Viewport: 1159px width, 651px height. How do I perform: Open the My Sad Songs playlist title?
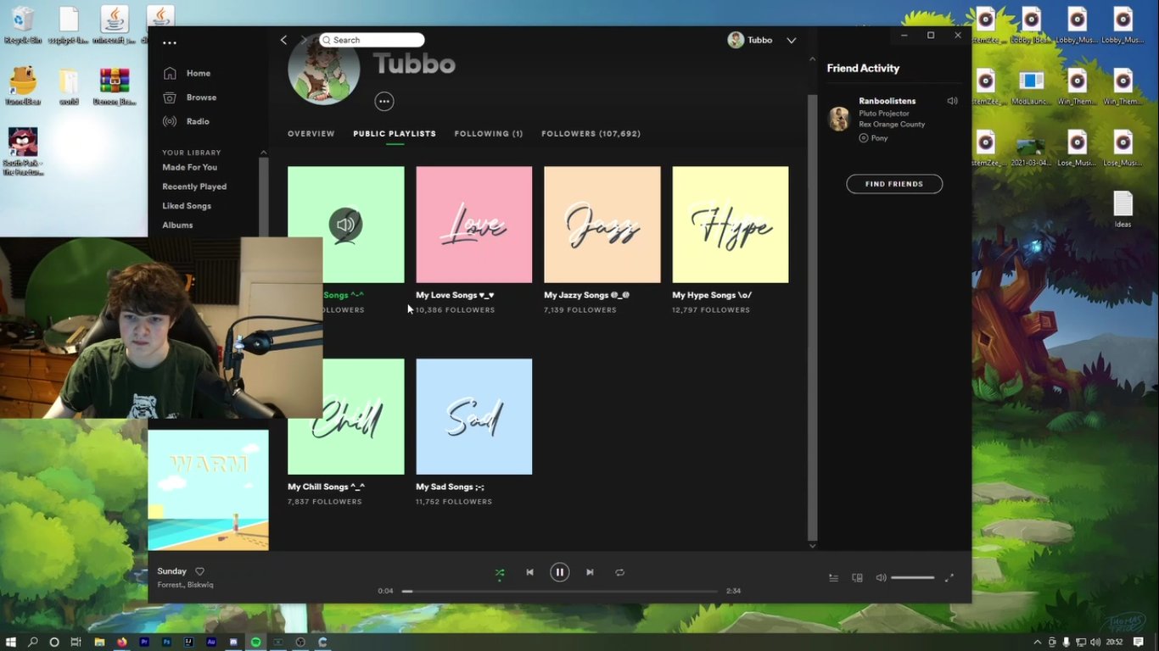tap(450, 487)
